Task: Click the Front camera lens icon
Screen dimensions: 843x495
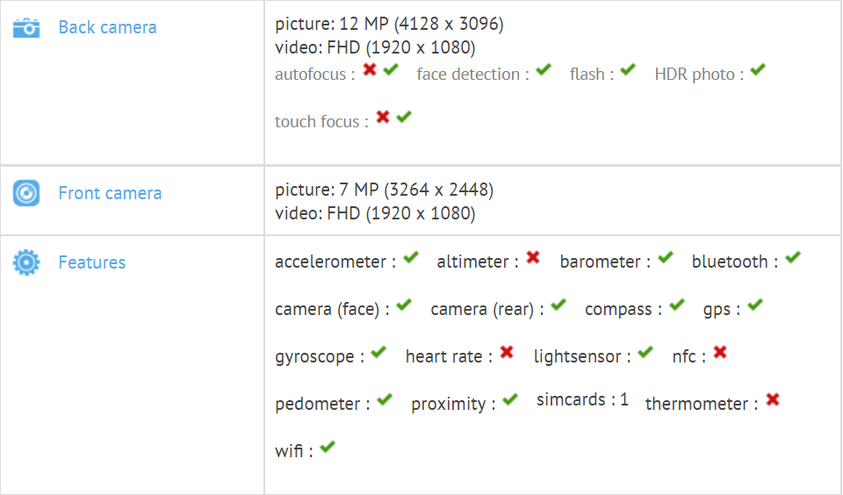Action: tap(26, 193)
